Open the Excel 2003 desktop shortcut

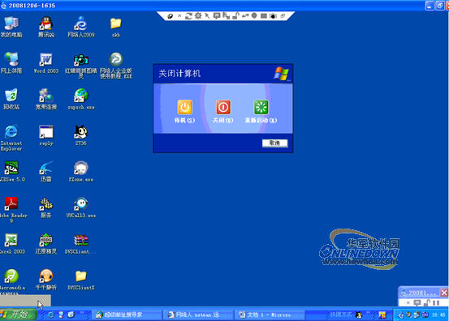12,244
